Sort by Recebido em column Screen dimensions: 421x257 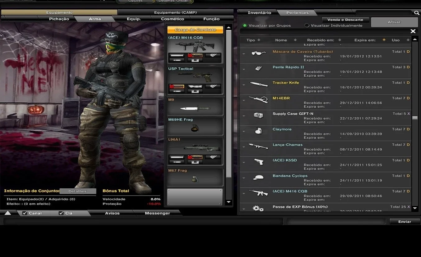point(324,40)
